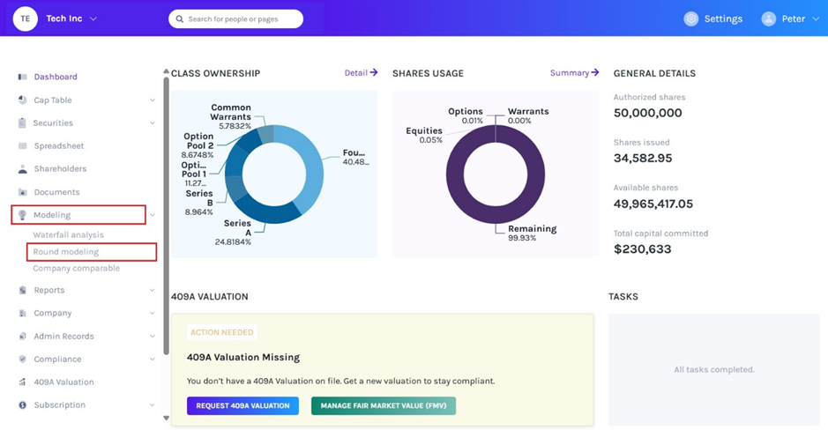Click the Compliance shield icon
The height and width of the screenshot is (430, 828).
pos(22,360)
